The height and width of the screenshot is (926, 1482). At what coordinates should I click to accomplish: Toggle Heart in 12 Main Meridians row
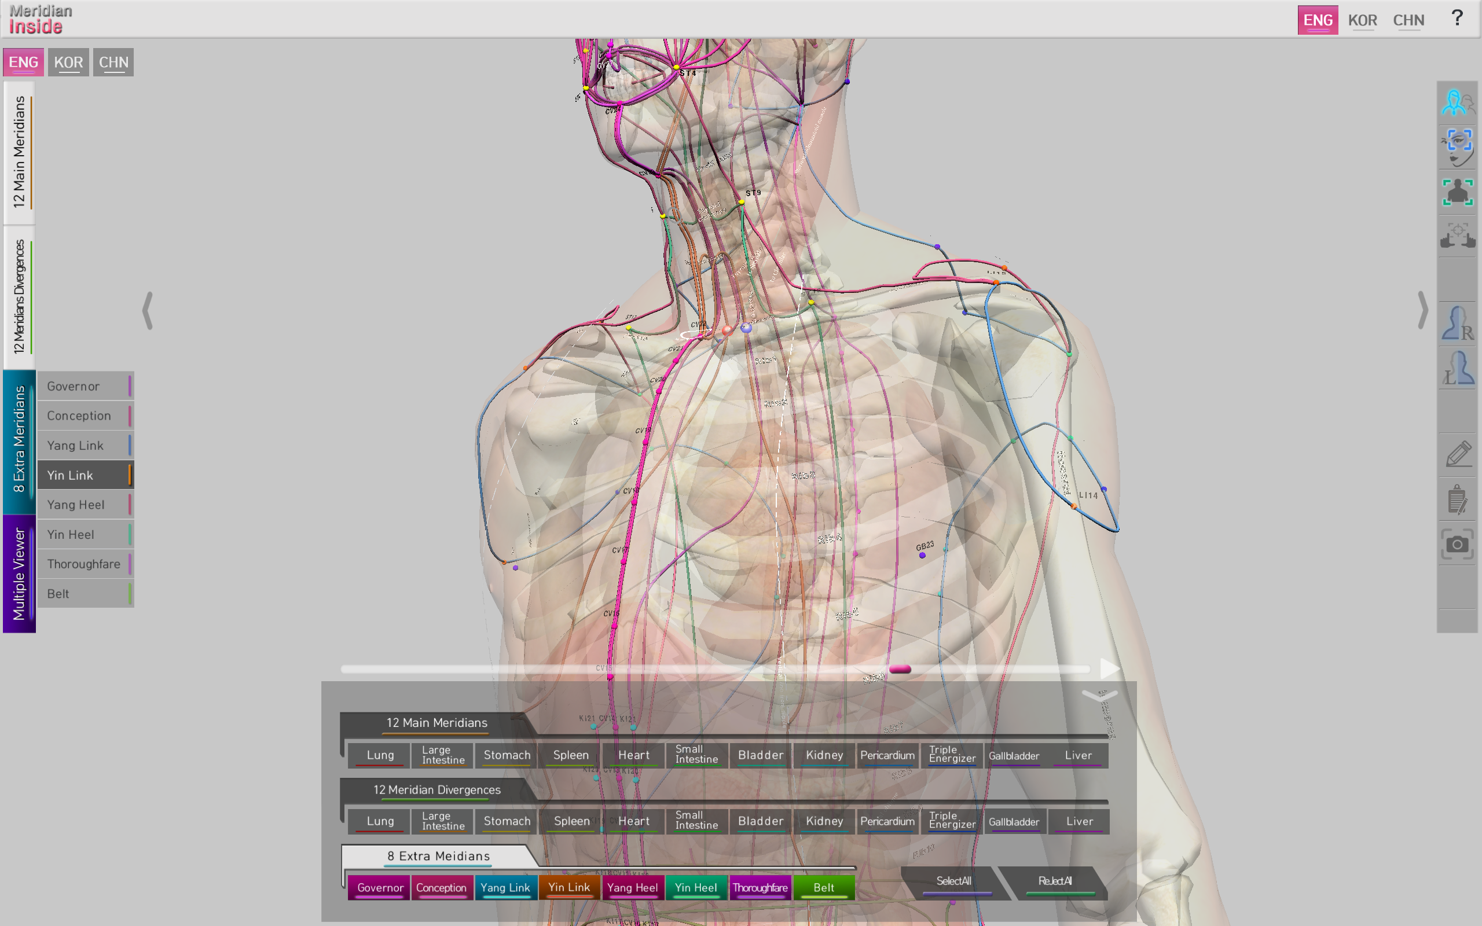(x=633, y=755)
